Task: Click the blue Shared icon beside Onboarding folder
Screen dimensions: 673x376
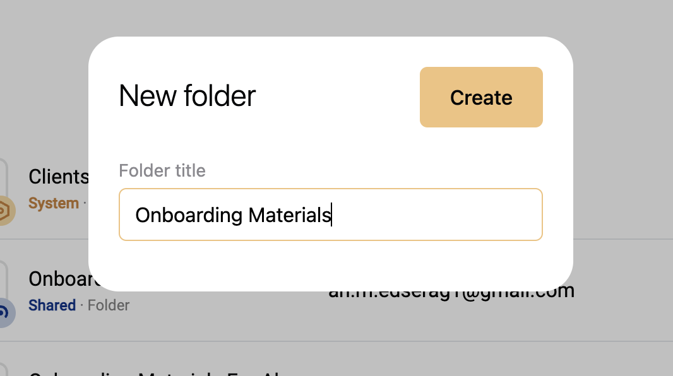Action: point(6,312)
